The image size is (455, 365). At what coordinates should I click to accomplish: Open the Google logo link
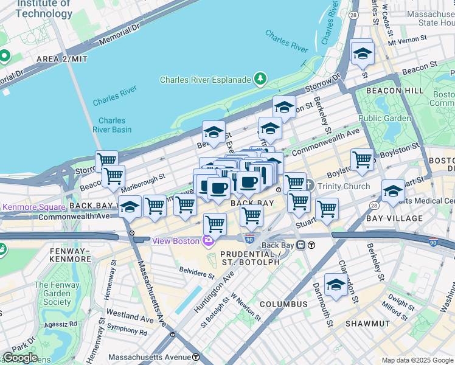[x=20, y=358]
